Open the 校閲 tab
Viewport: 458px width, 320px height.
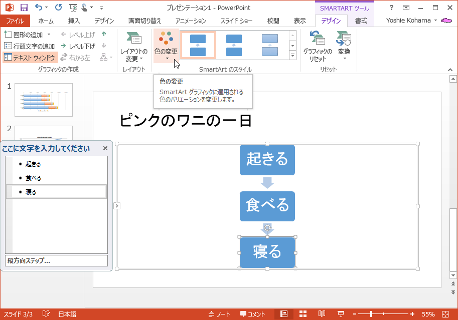point(273,21)
